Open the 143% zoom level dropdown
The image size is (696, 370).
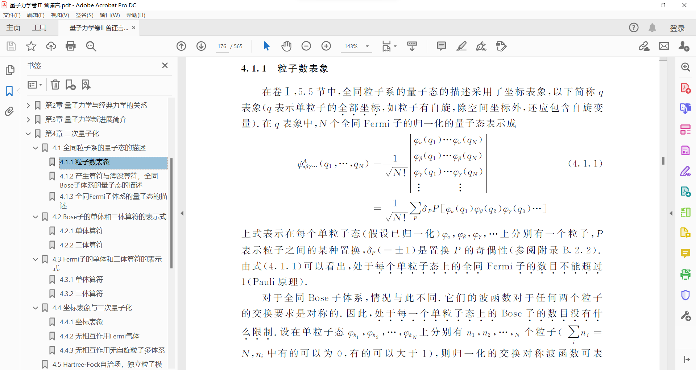coord(367,46)
